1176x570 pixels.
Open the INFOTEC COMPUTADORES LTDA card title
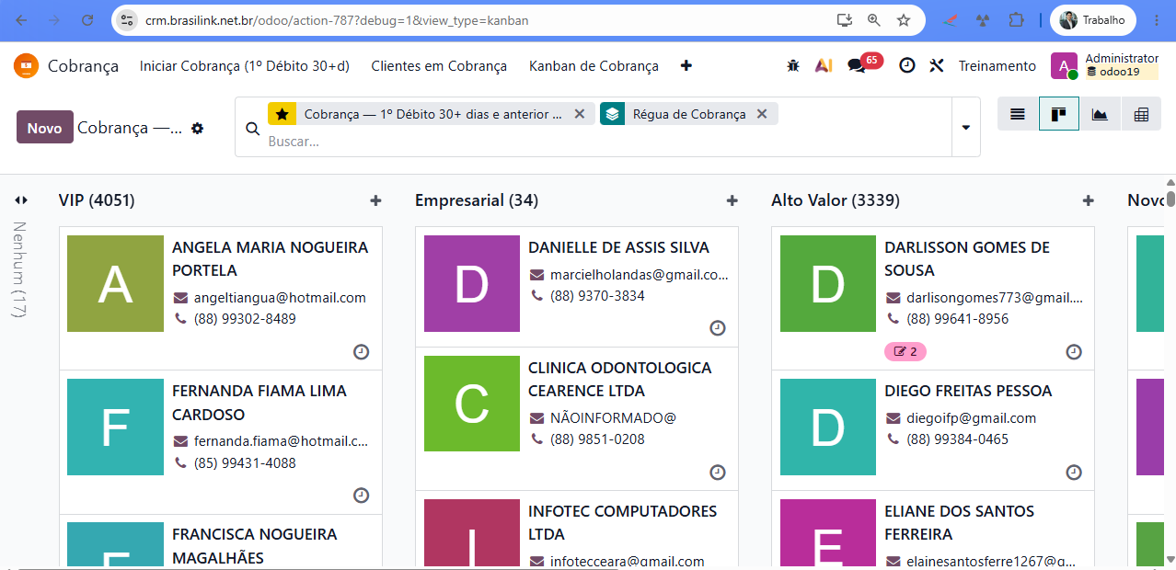click(622, 522)
